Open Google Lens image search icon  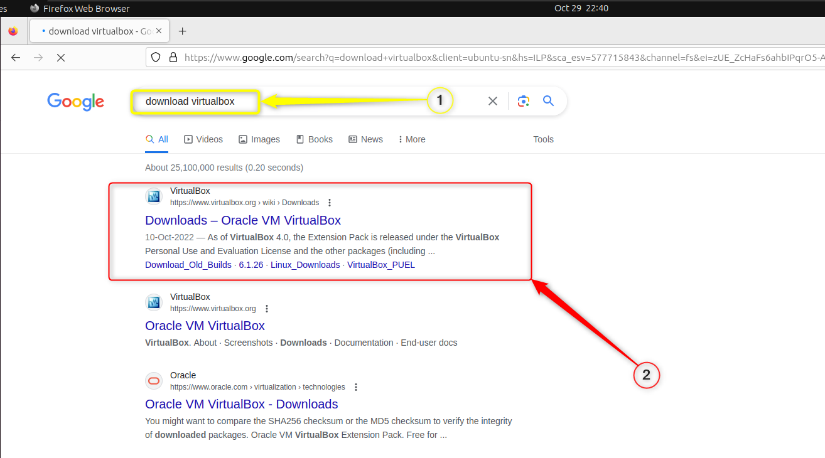524,101
